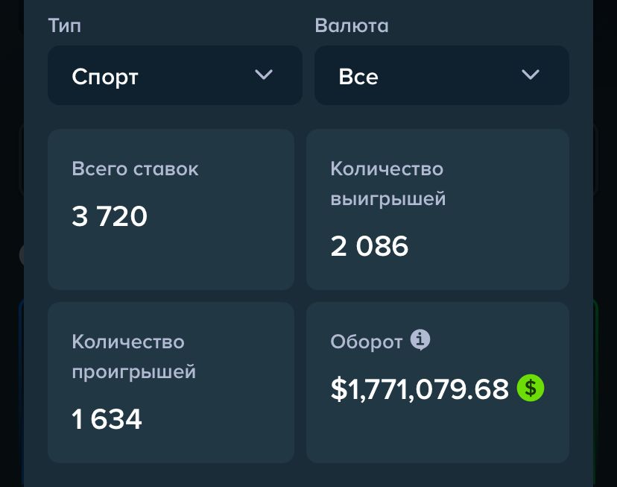The height and width of the screenshot is (487, 617).
Task: Click the Всего ставок heading
Action: click(135, 169)
